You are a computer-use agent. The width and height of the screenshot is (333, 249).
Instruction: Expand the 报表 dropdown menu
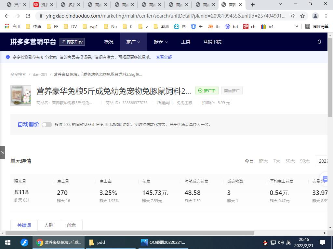coord(161,42)
